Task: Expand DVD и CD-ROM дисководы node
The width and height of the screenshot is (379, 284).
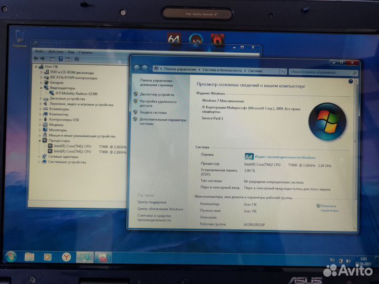Action: tap(41, 72)
